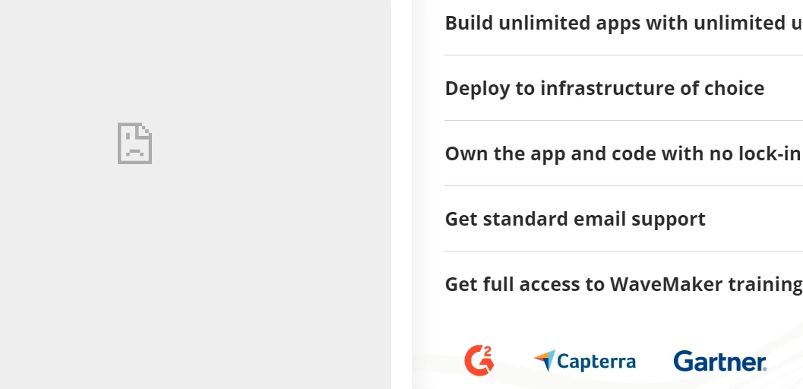Open the G2 review logo

pyautogui.click(x=479, y=360)
